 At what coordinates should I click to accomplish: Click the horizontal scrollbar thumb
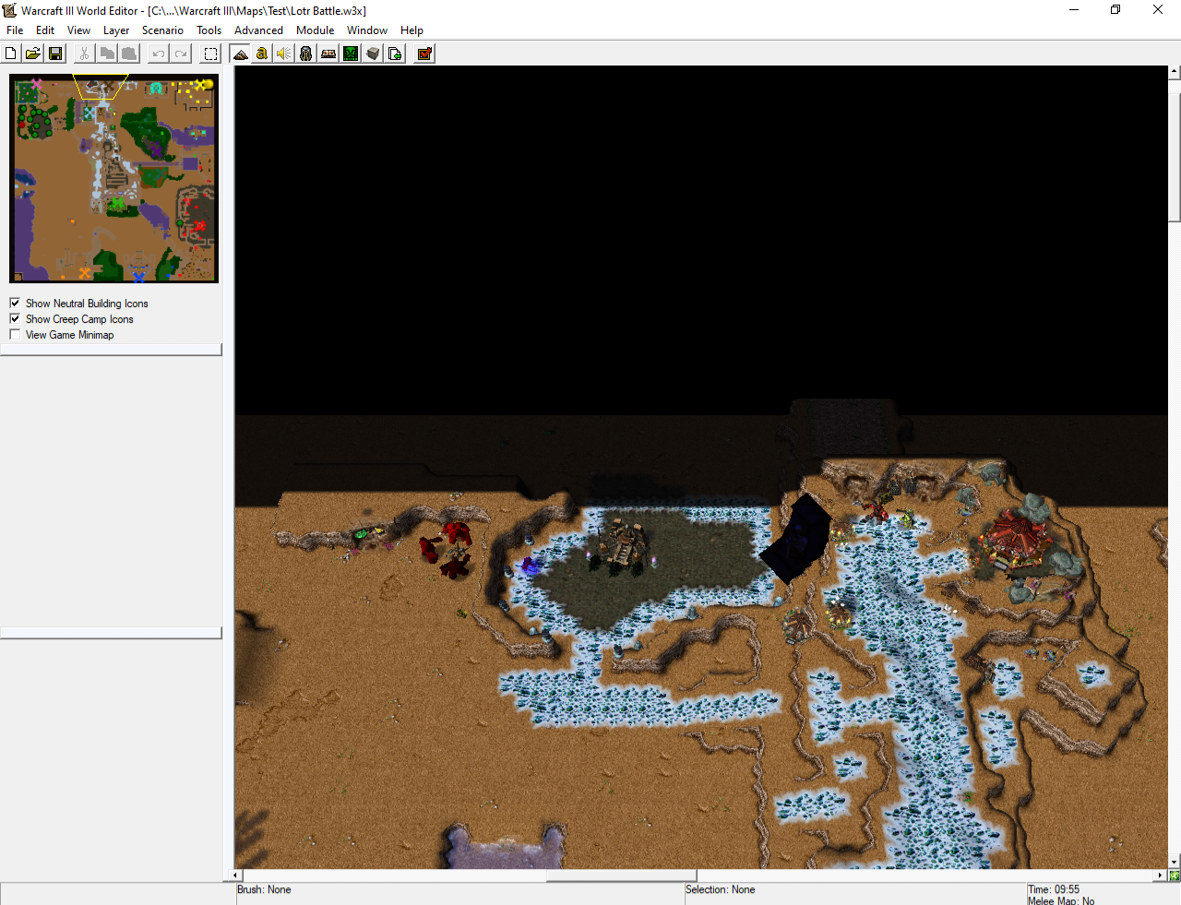point(621,875)
